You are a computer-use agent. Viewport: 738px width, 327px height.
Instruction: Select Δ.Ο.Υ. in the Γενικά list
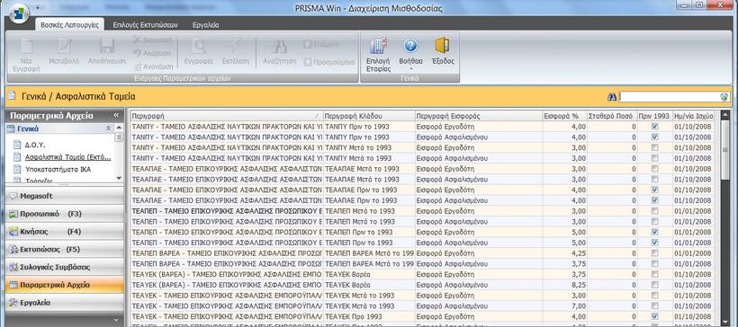35,146
